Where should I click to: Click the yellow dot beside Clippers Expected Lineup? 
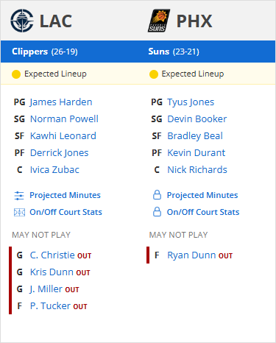pos(16,74)
